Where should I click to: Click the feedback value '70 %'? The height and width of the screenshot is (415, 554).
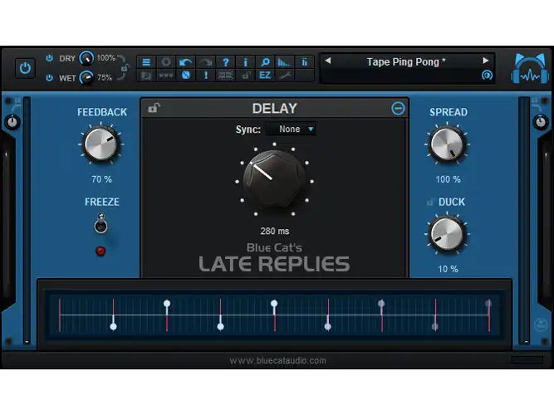pyautogui.click(x=102, y=179)
